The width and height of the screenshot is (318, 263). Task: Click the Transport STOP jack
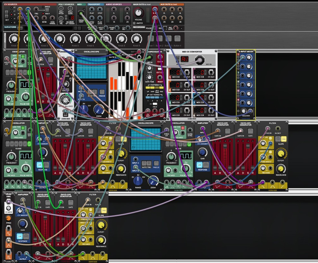tap(100, 9)
